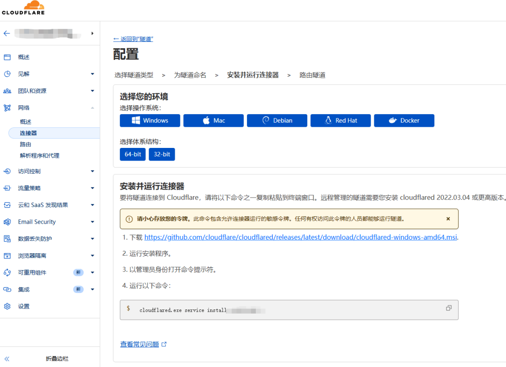This screenshot has height=367, width=506.
Task: Choose the 32-bit architecture
Action: coord(162,154)
